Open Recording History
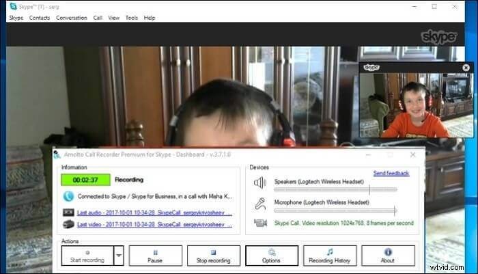 tap(330, 256)
